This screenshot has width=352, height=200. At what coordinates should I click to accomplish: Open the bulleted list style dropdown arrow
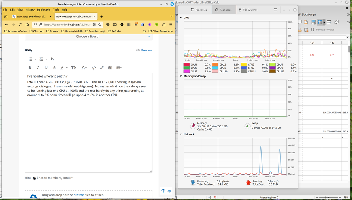[x=35, y=59]
